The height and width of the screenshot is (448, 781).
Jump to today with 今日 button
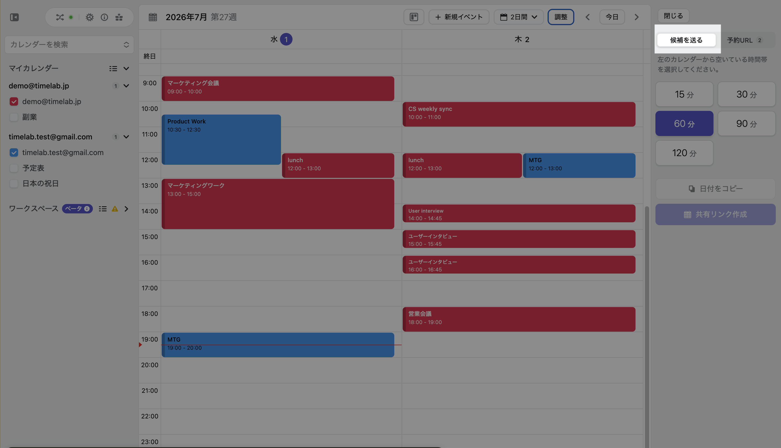[612, 17]
